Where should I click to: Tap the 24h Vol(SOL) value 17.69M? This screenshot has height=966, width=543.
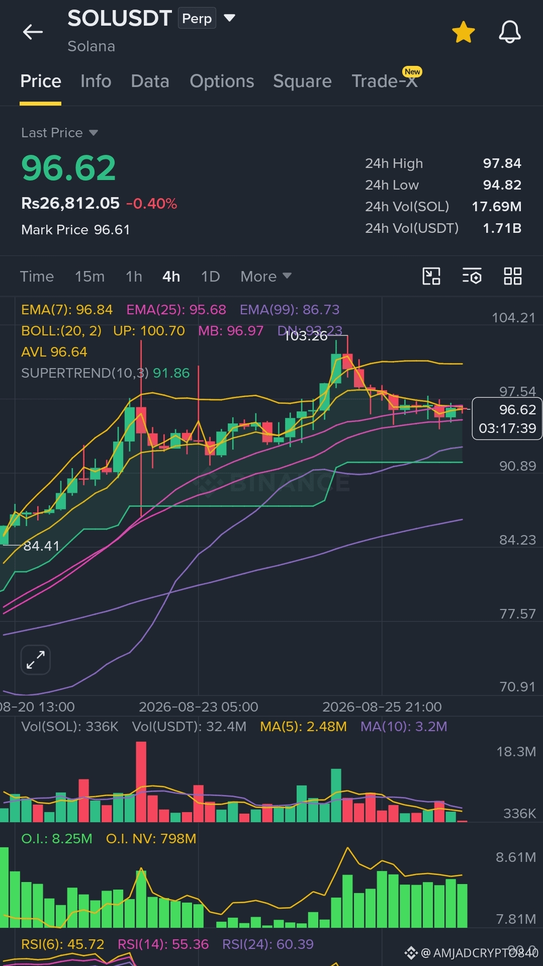coord(496,207)
